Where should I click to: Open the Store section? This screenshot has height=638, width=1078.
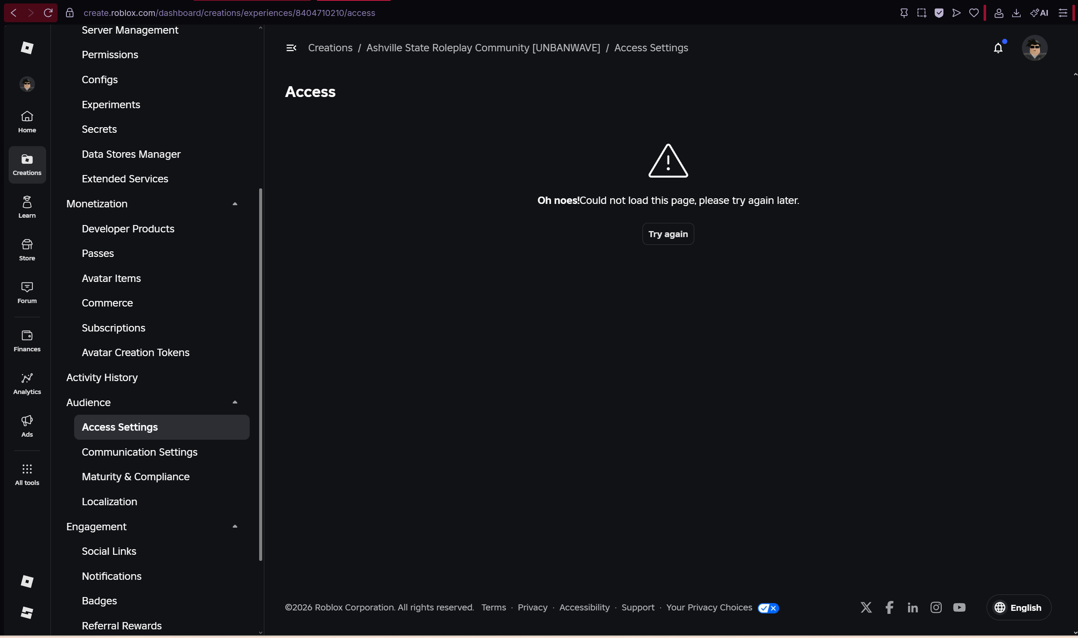tap(27, 250)
